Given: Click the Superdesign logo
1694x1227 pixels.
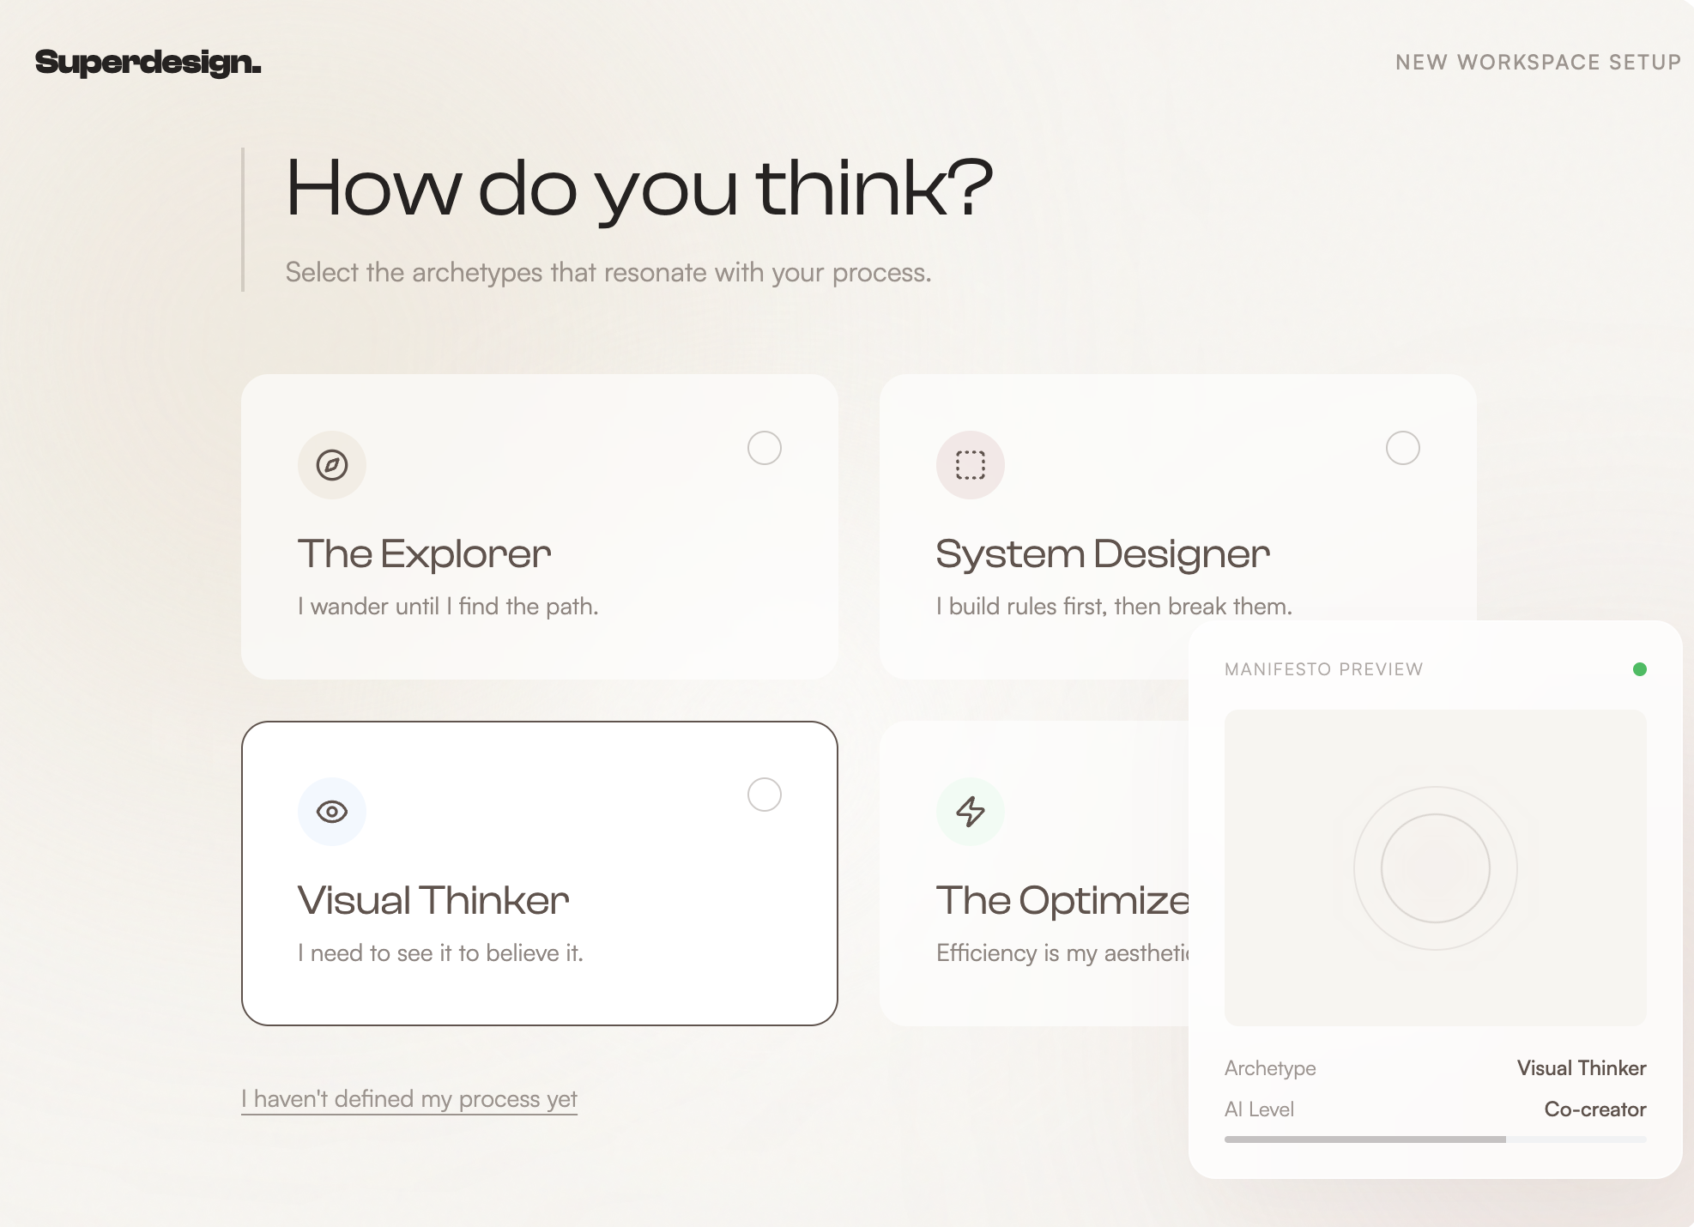Looking at the screenshot, I should [148, 63].
